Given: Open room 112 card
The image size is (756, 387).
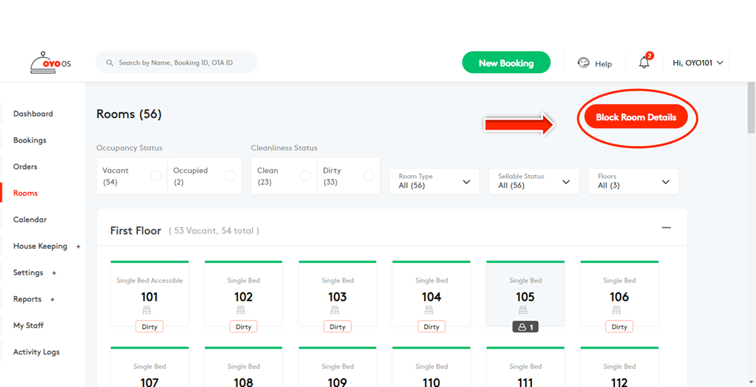Looking at the screenshot, I should point(620,367).
